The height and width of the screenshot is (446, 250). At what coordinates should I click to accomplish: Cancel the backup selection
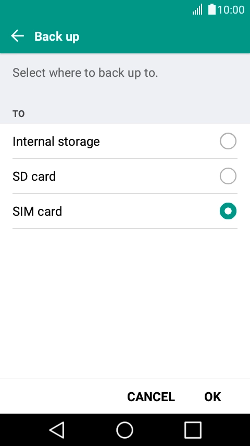[151, 396]
